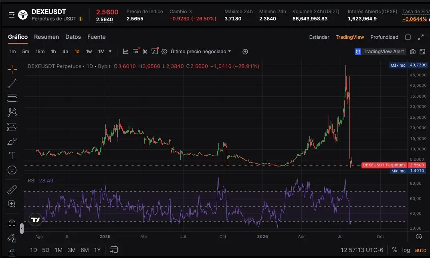Open the forecasting and measurement tools
Screen dimensions: 430x258
[12, 127]
